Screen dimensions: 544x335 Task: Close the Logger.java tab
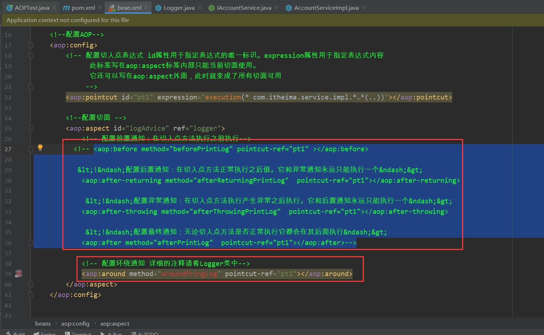coord(200,8)
